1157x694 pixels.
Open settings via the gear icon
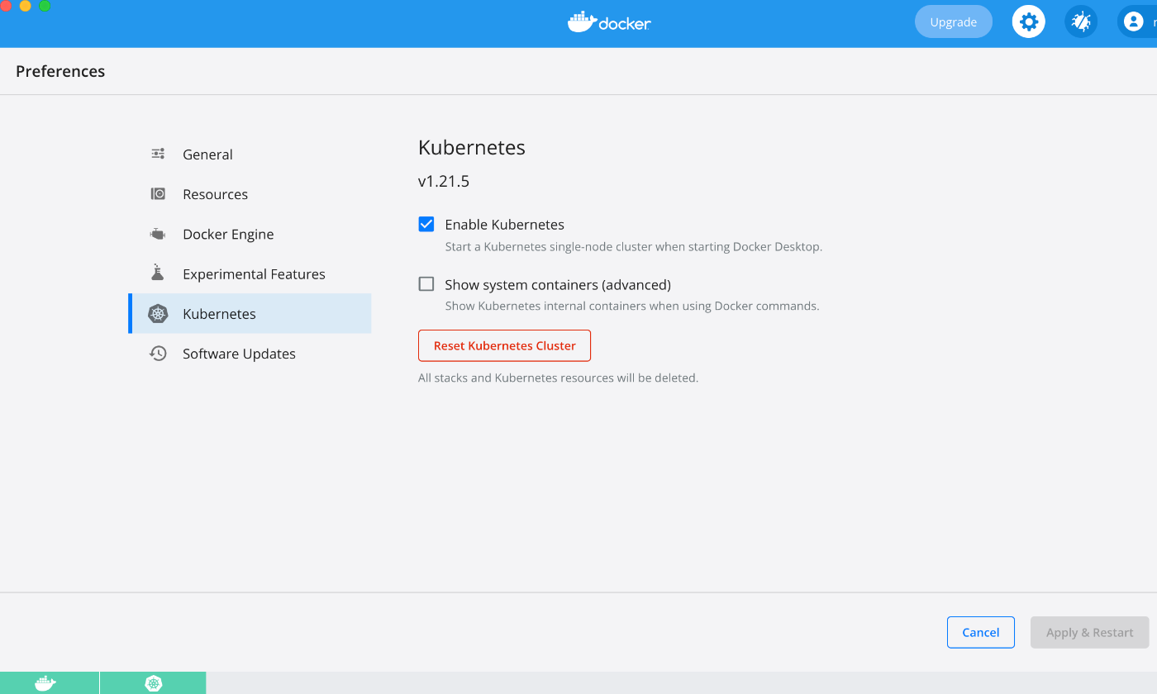click(1029, 22)
